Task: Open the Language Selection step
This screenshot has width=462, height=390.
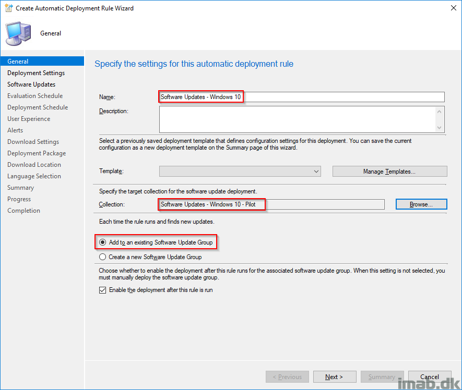Action: (x=34, y=176)
